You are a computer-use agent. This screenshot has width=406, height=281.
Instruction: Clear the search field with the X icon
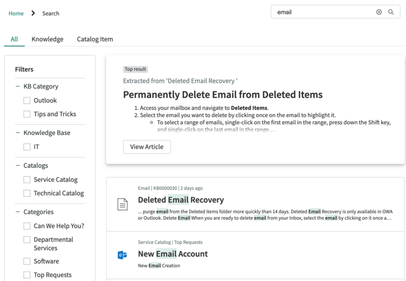click(379, 12)
